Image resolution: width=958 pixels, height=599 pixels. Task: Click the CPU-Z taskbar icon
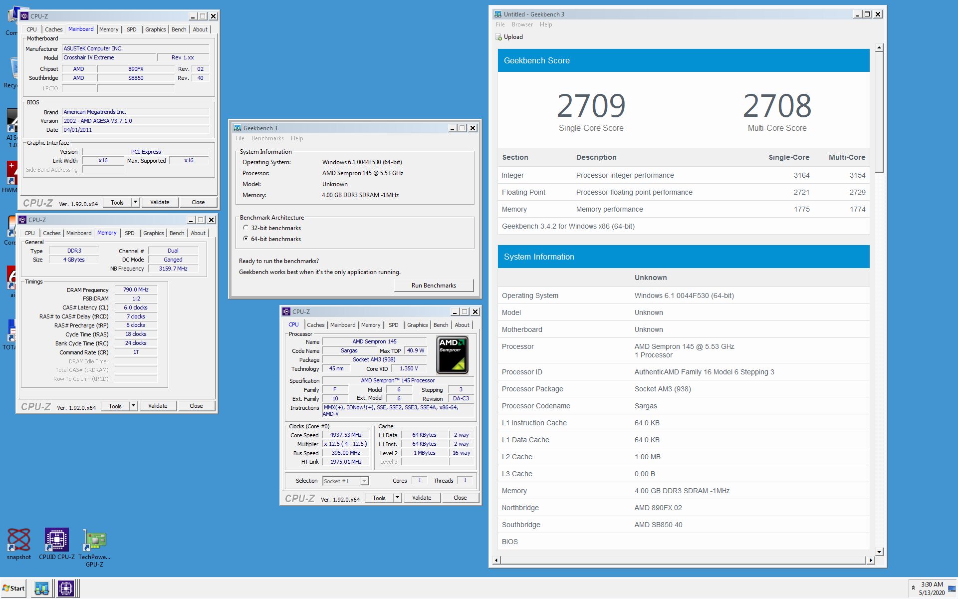pos(65,588)
